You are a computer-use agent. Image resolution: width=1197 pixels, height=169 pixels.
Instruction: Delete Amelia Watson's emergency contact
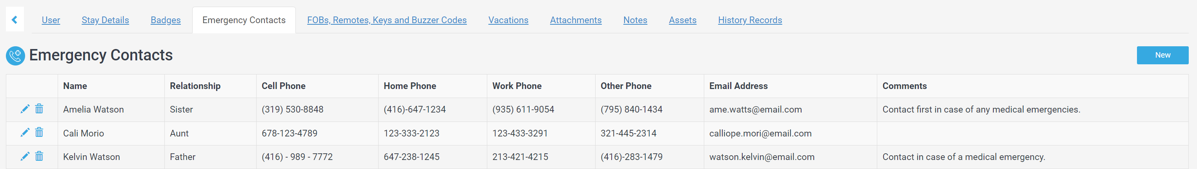tap(40, 109)
